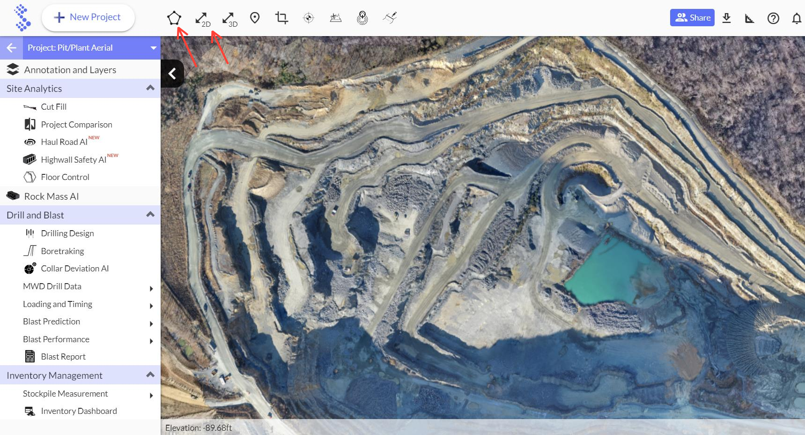Screen dimensions: 805x435
Task: Expand the Blast Performance submenu arrow
Action: click(x=151, y=341)
